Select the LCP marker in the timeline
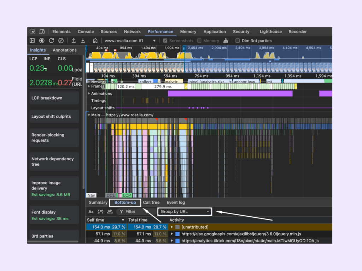 coord(127,195)
